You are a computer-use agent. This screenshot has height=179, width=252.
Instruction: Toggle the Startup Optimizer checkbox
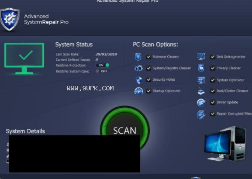(148, 91)
